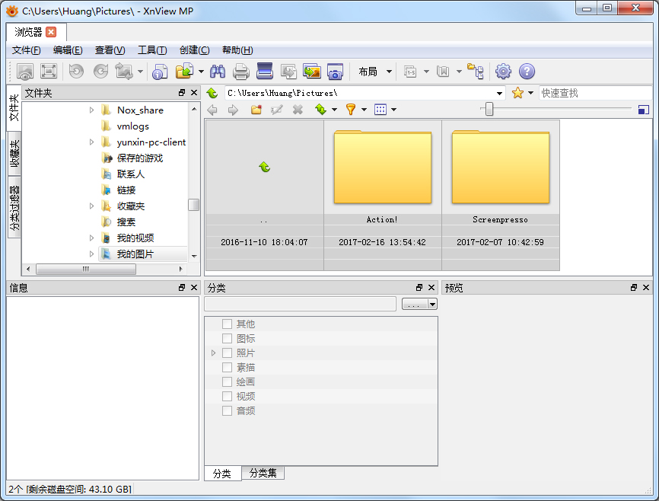Click the thumbnail view mode grid icon
The width and height of the screenshot is (659, 501).
coord(380,110)
